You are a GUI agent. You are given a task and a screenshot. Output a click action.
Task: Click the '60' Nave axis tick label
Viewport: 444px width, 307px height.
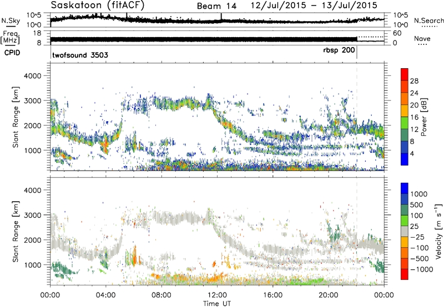[x=397, y=33]
